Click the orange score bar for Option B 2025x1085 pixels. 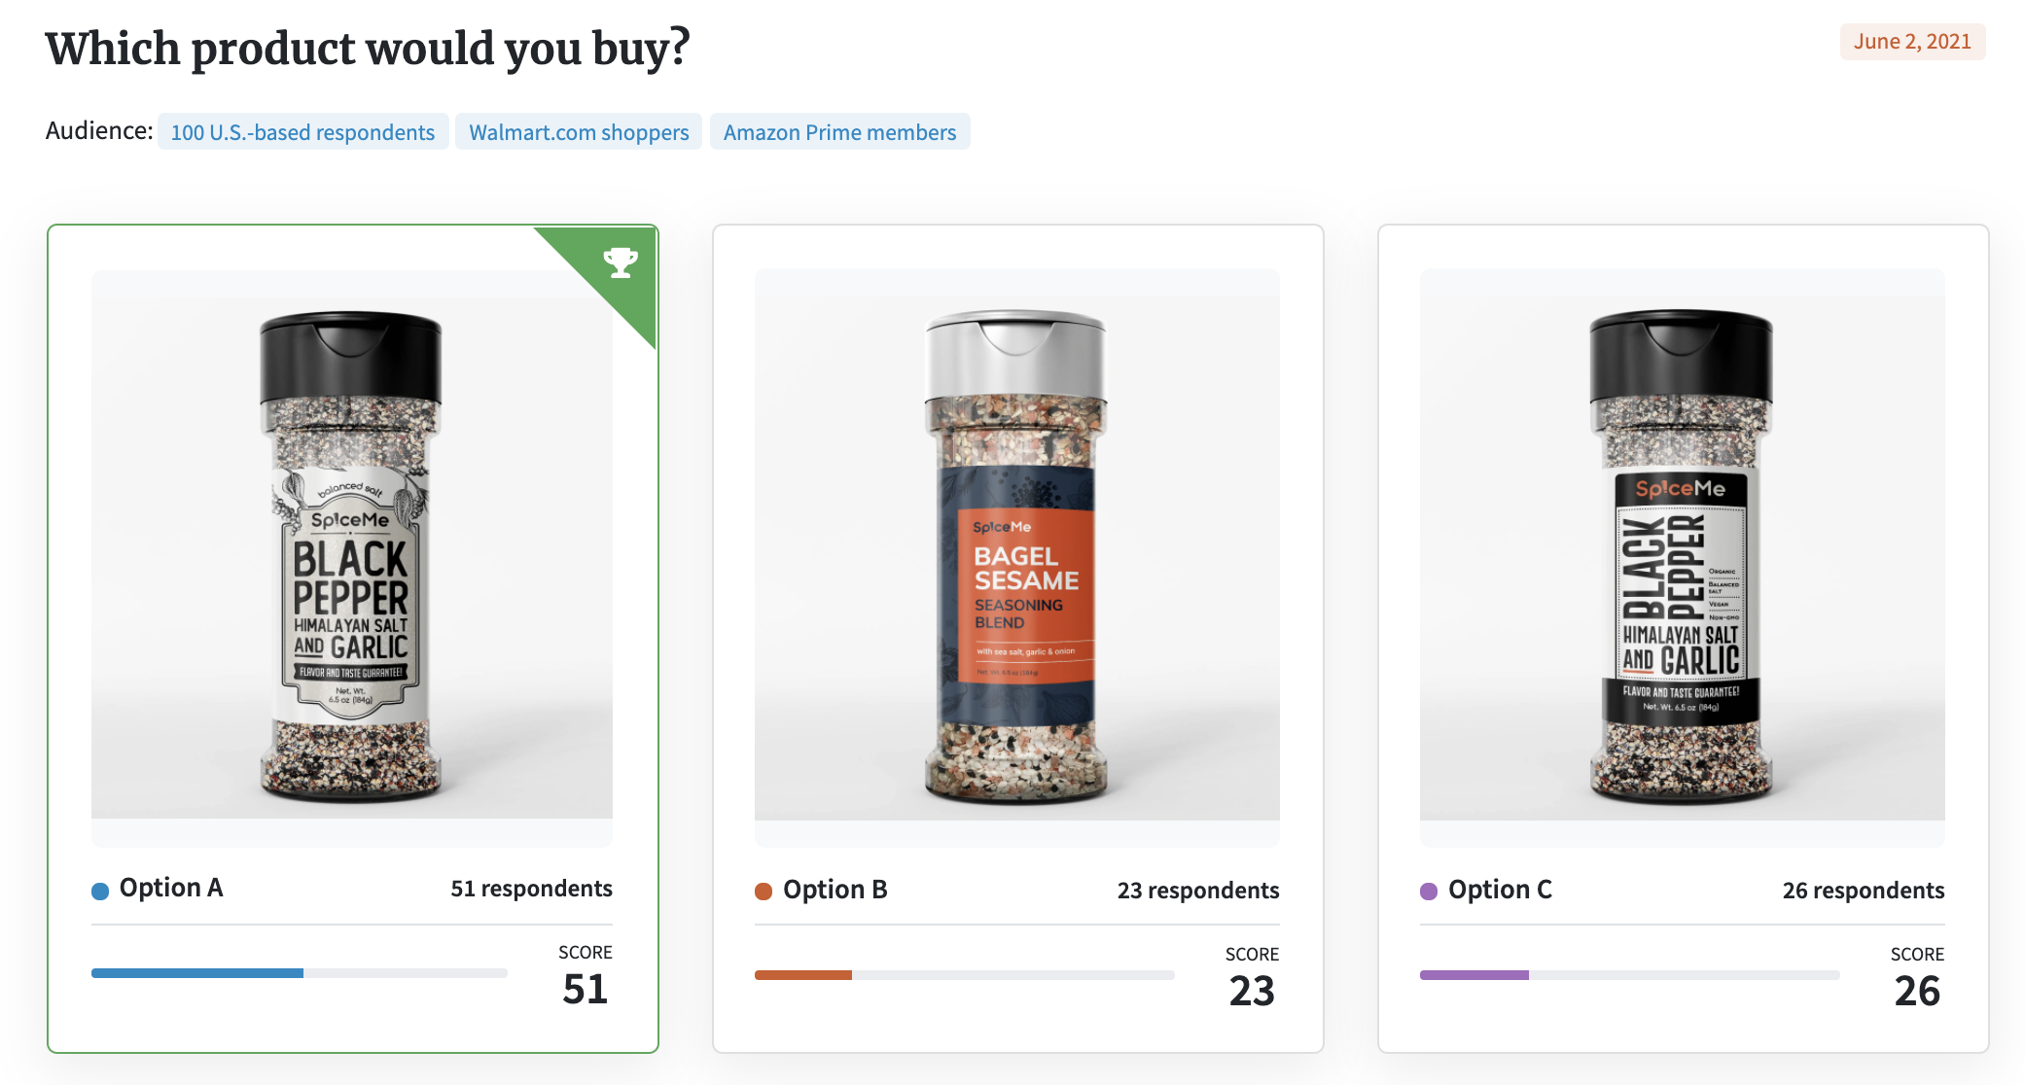coord(803,975)
